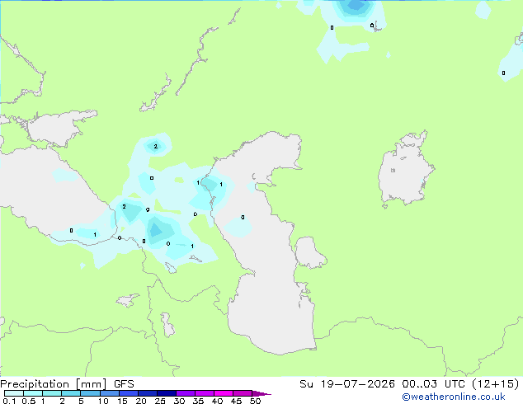The height and width of the screenshot is (404, 523).
Task: Click the 0 value on the Caspian Sea
Action: tap(243, 218)
